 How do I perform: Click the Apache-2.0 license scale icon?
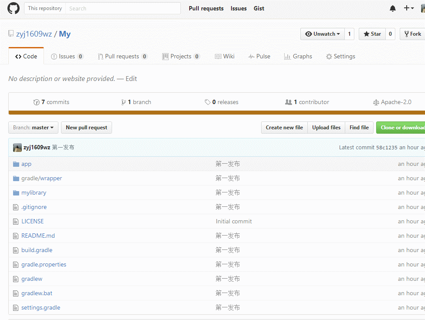(x=376, y=102)
